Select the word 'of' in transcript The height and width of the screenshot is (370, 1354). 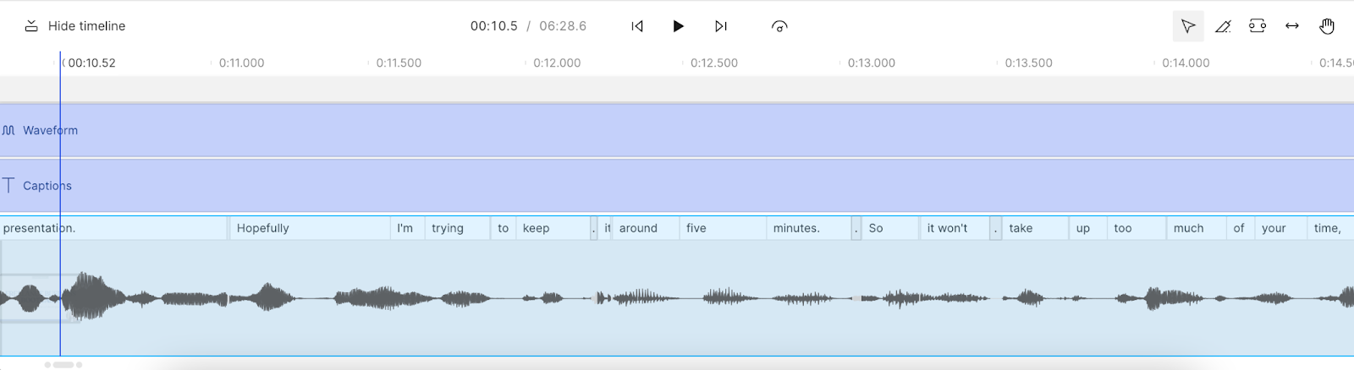point(1240,228)
